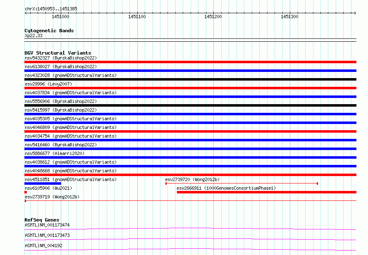This screenshot has width=368, height=255.
Task: Open the nsv5886677 (Almarri2020) label
Action: 55,153
